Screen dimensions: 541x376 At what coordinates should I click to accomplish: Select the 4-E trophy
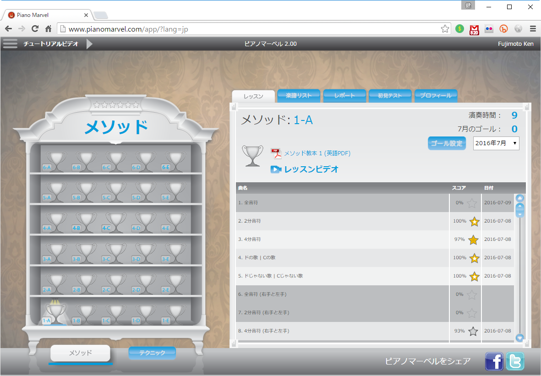175,223
